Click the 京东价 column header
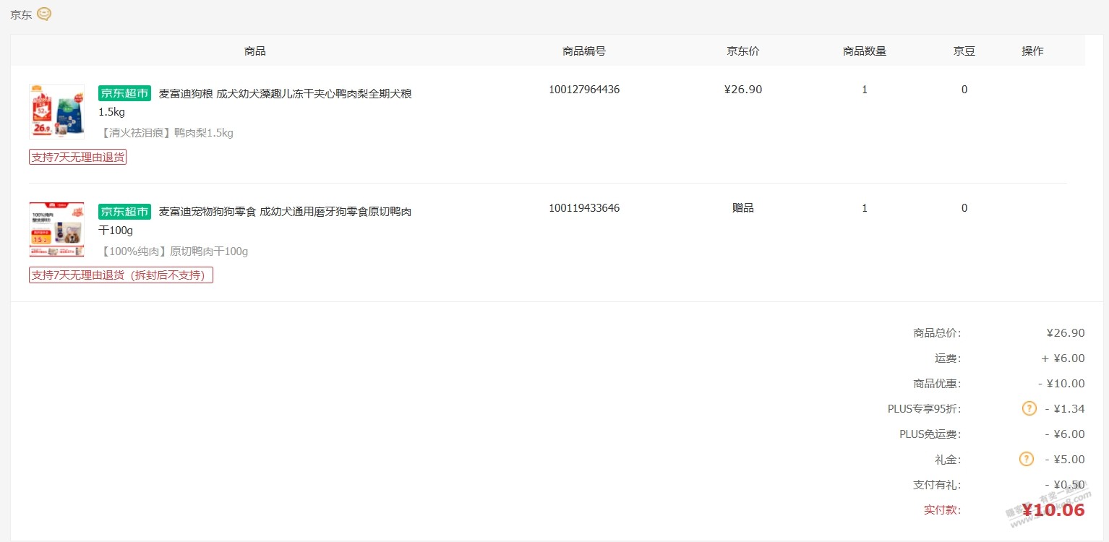The image size is (1109, 542). click(743, 51)
